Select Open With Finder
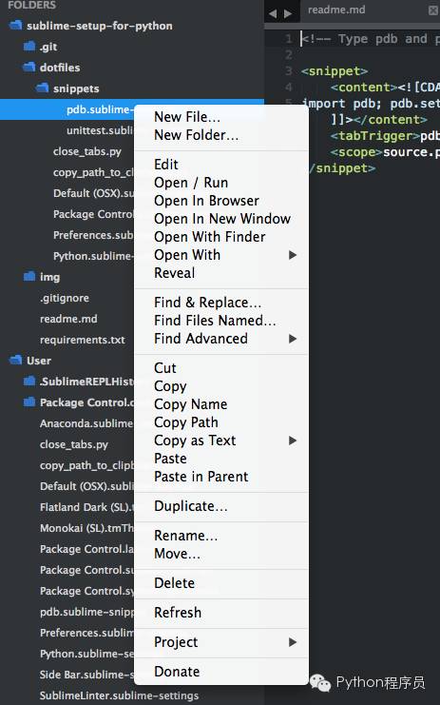Image resolution: width=440 pixels, height=705 pixels. coord(210,237)
